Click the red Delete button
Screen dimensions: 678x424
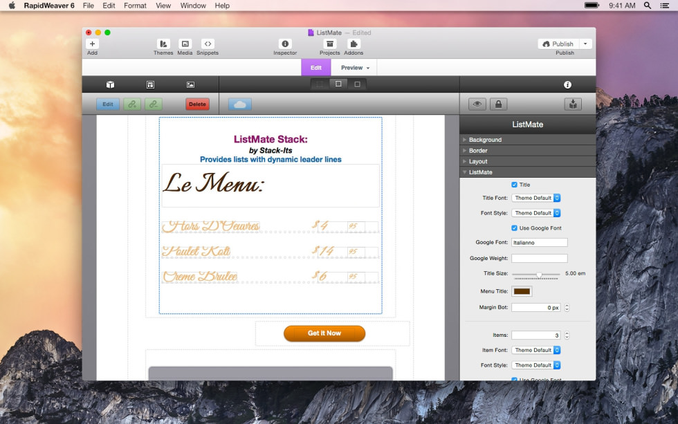pyautogui.click(x=198, y=104)
